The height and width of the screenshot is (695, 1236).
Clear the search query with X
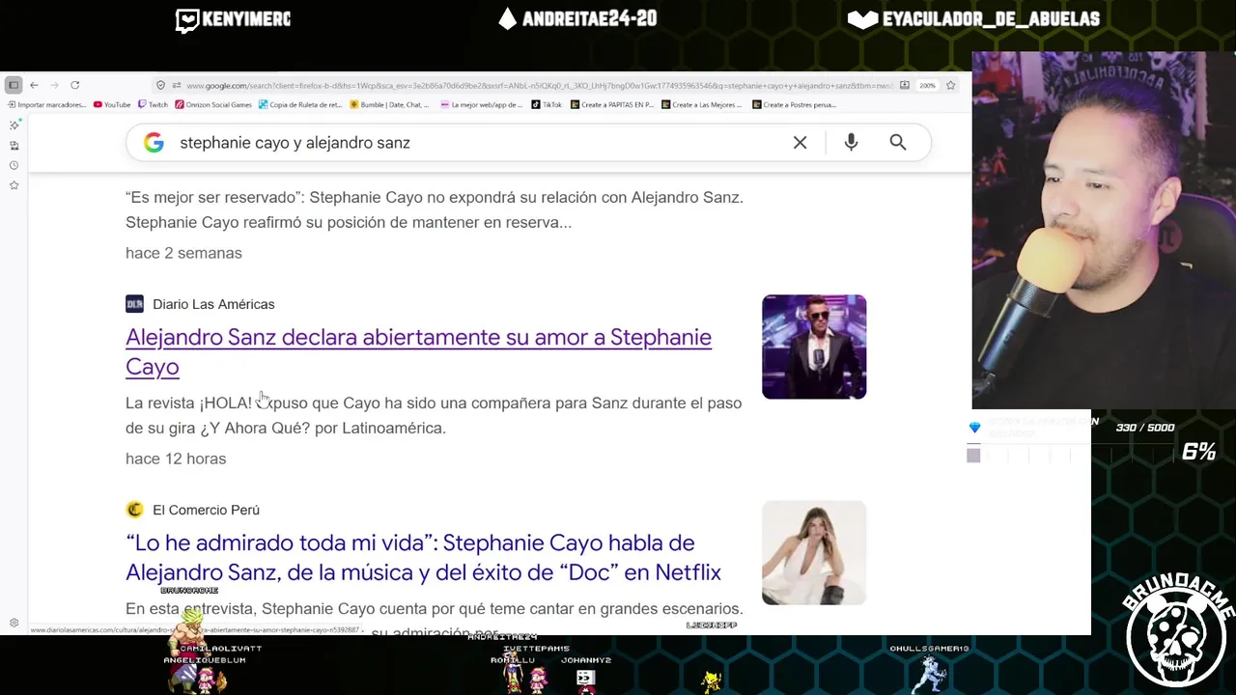(x=800, y=143)
